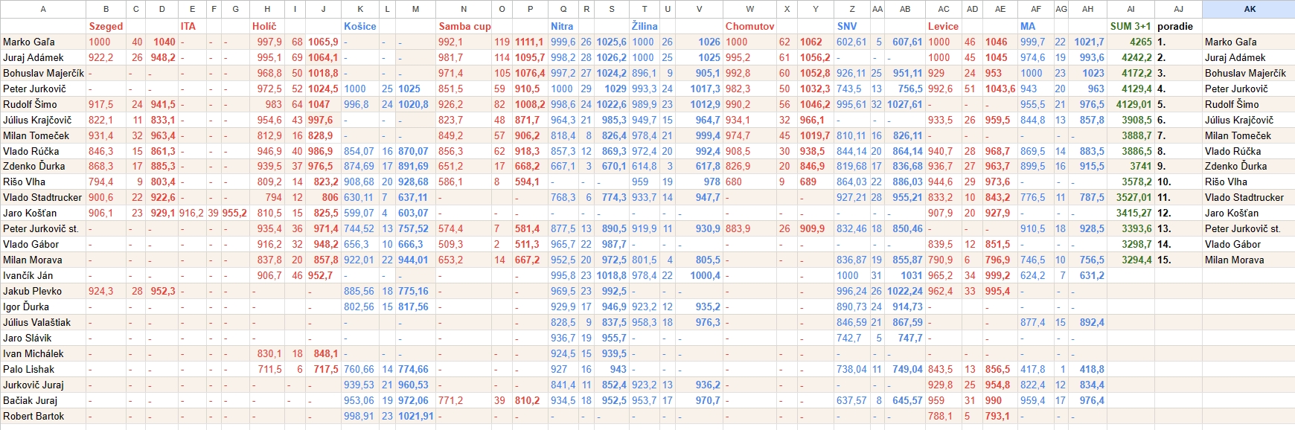Select column W header

pyautogui.click(x=749, y=9)
